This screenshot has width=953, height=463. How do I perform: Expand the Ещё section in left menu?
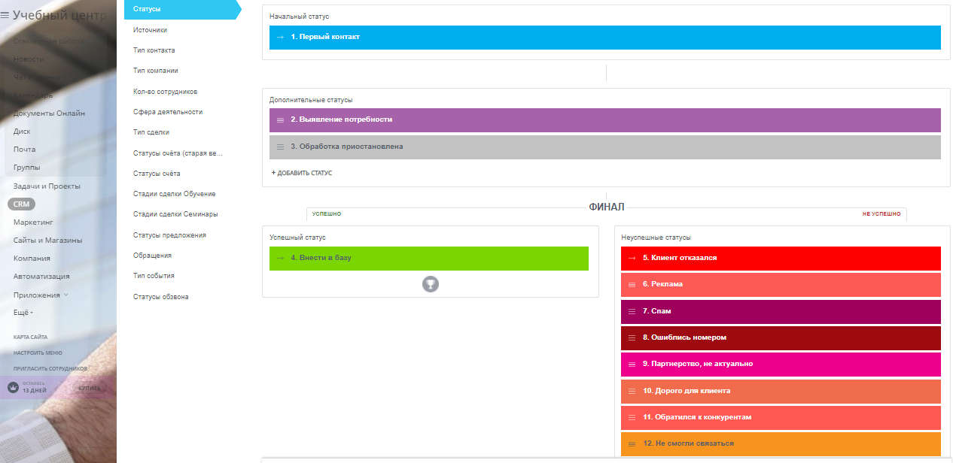point(23,313)
